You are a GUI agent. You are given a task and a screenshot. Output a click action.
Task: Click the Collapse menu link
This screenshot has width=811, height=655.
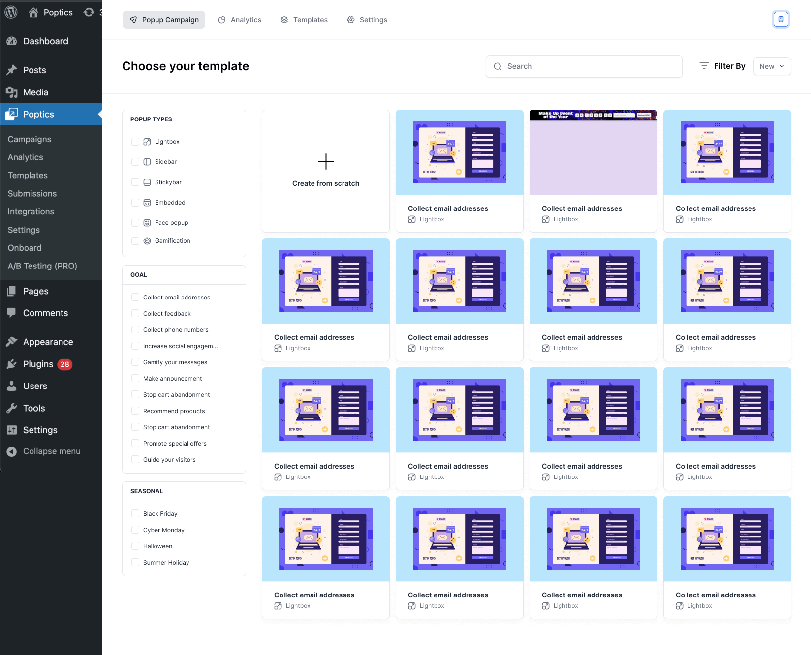coord(52,451)
